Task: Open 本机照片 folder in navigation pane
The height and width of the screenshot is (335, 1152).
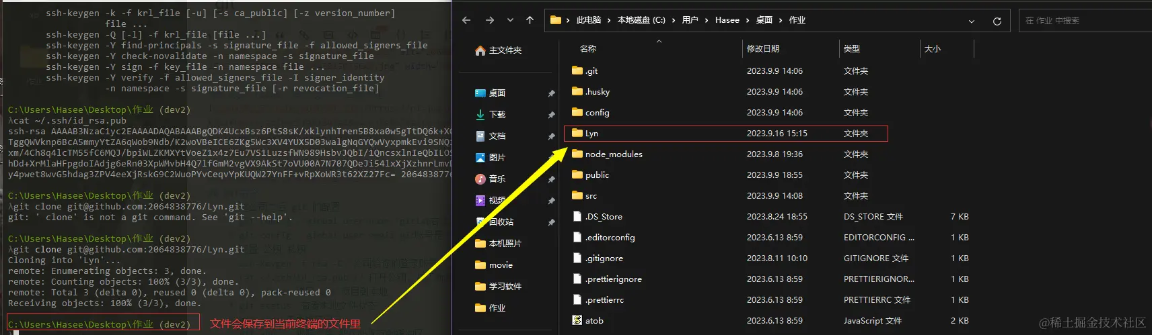Action: (x=499, y=244)
